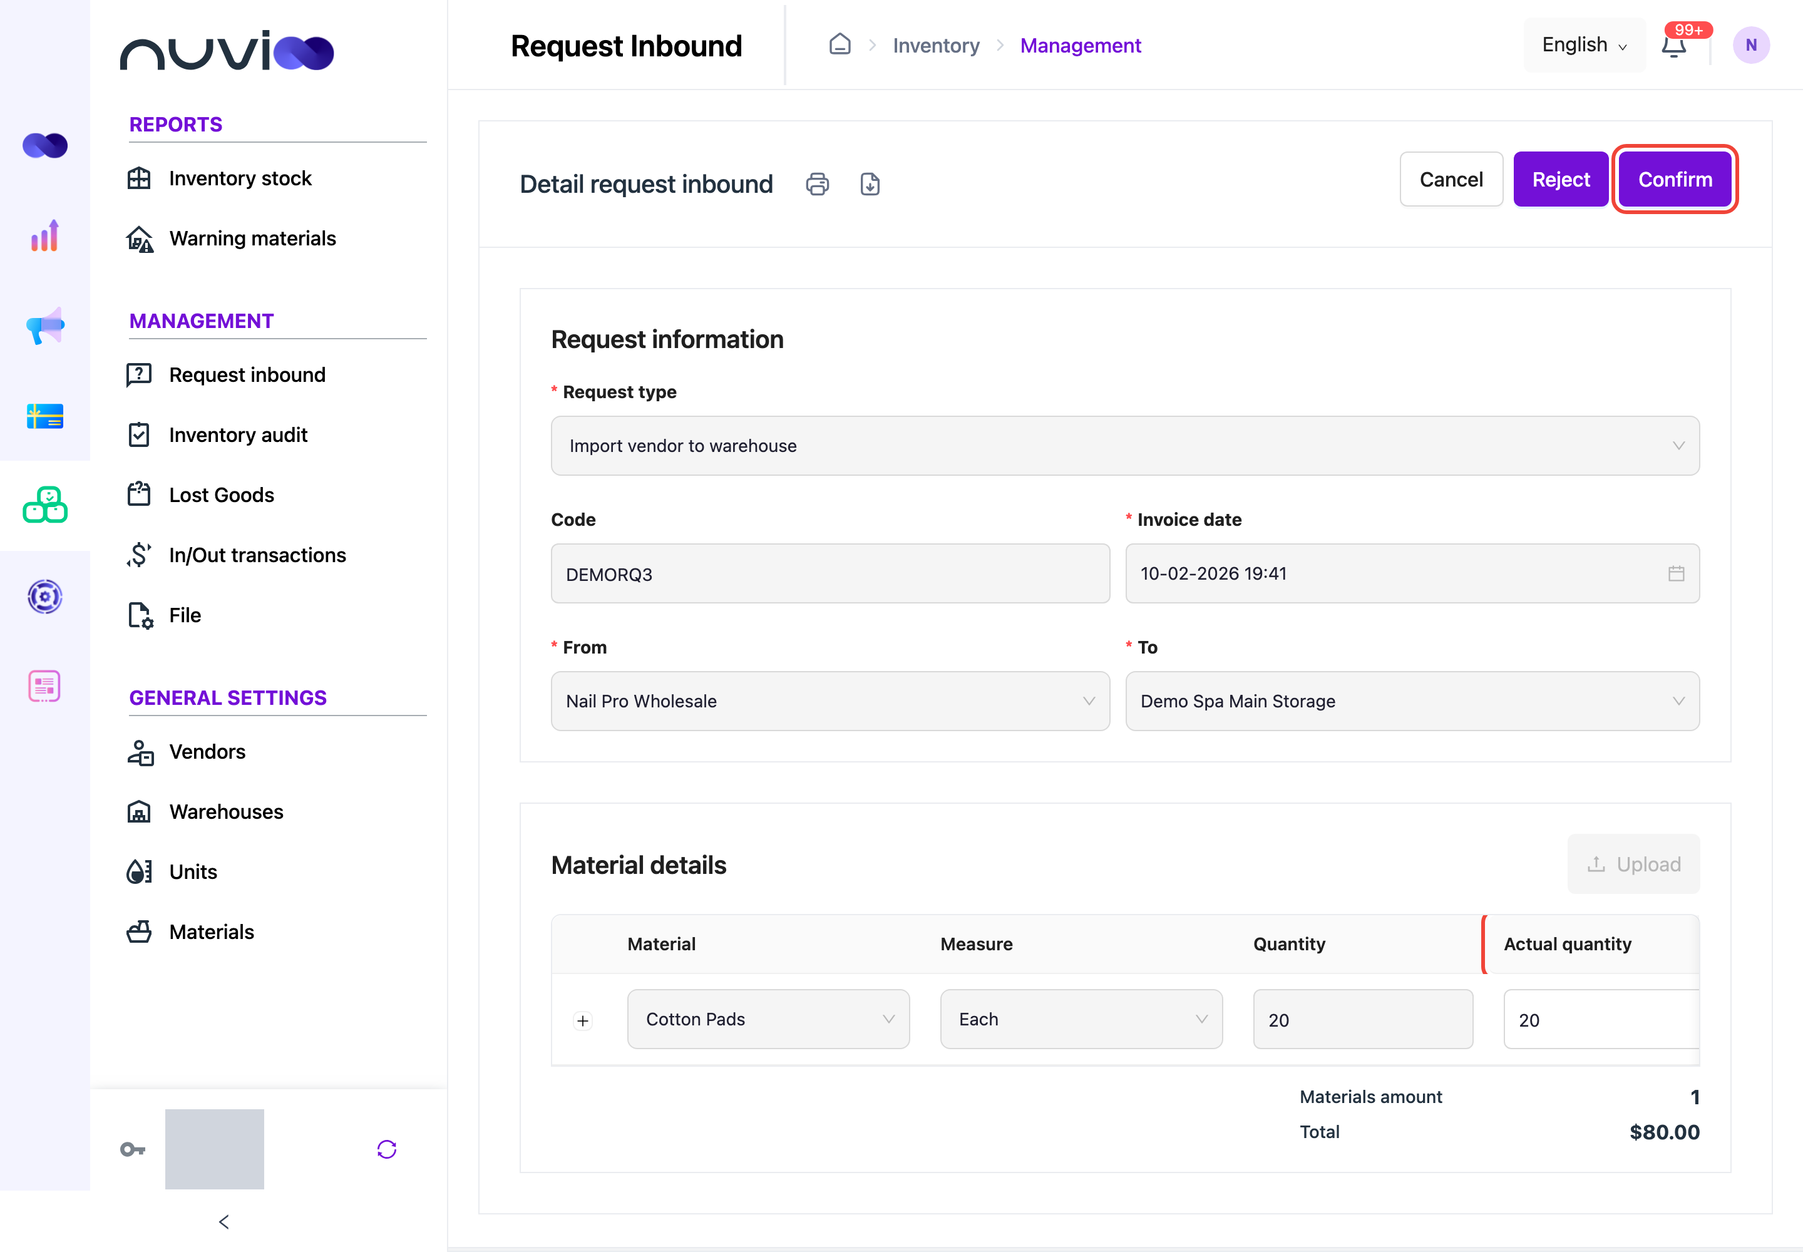Click the purple infinity logo icon in left rail
The image size is (1803, 1252).
(44, 145)
